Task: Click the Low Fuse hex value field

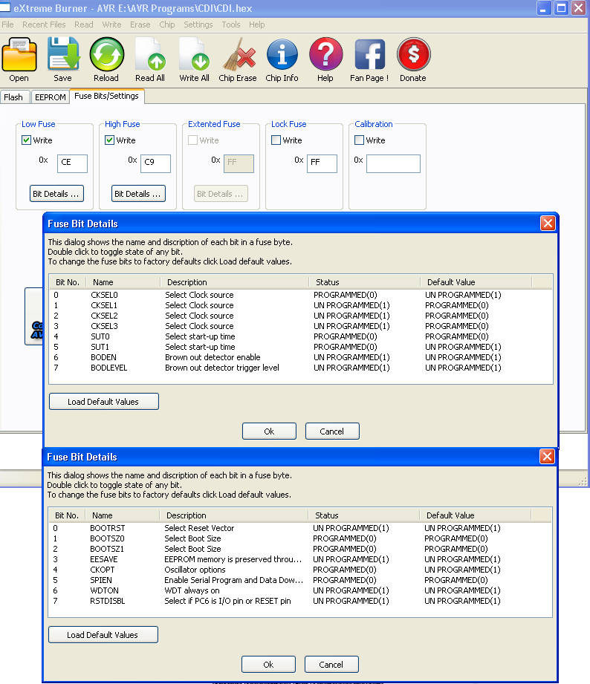Action: pos(72,163)
